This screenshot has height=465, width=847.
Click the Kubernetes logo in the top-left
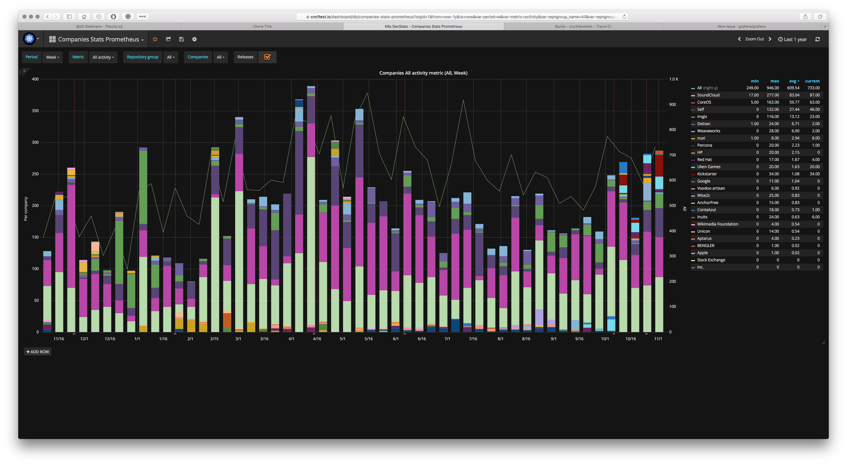click(x=30, y=38)
